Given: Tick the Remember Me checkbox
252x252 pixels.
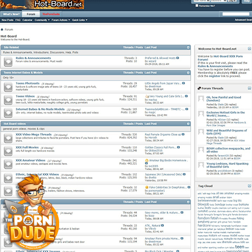Looking at the screenshot, I should [x=197, y=5].
